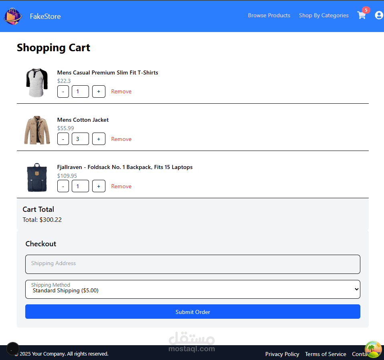
Task: Click the $109.95 price text
Action: 67,176
